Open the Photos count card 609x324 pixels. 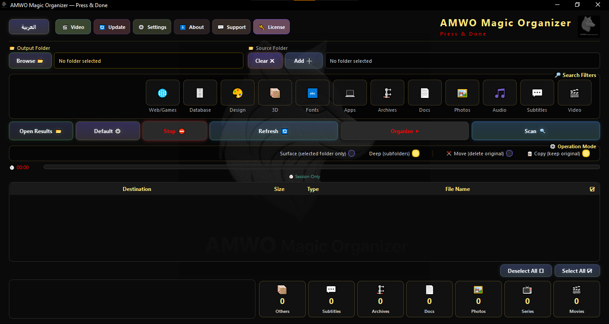point(478,299)
